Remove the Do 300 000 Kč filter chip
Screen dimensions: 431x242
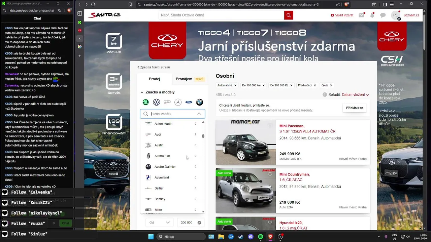pos(291,85)
